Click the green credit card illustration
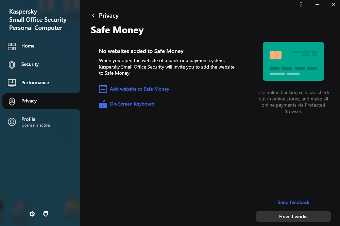Image resolution: width=340 pixels, height=226 pixels. [x=293, y=61]
